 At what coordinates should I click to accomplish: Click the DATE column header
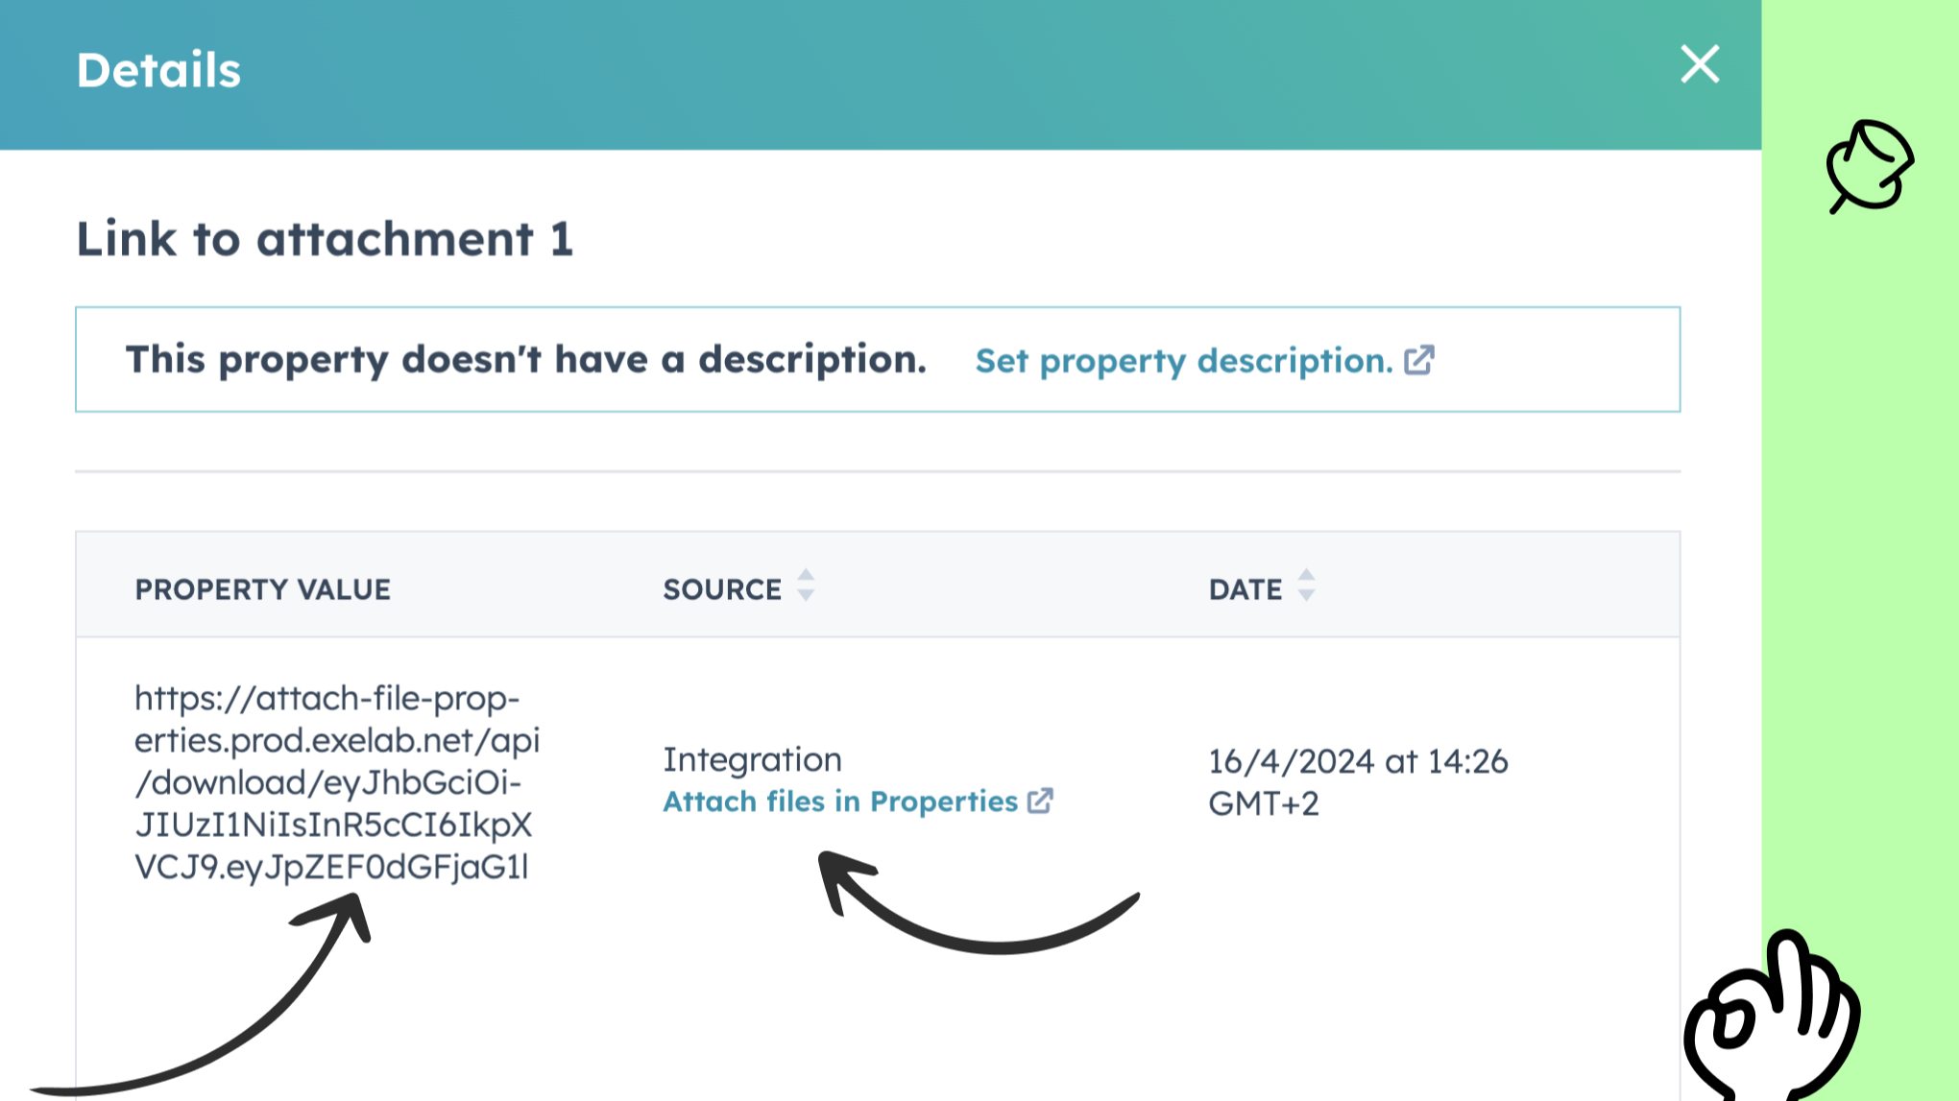point(1245,589)
